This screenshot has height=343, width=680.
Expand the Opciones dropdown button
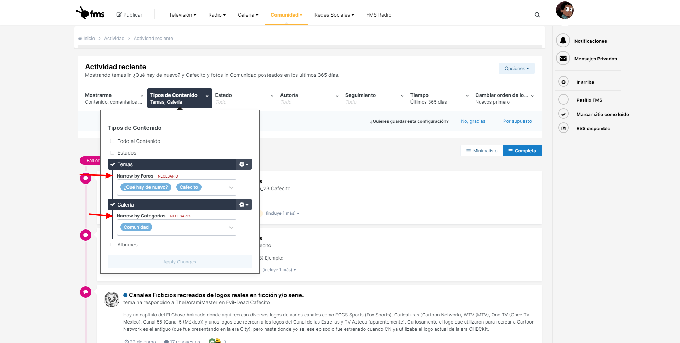click(x=517, y=68)
